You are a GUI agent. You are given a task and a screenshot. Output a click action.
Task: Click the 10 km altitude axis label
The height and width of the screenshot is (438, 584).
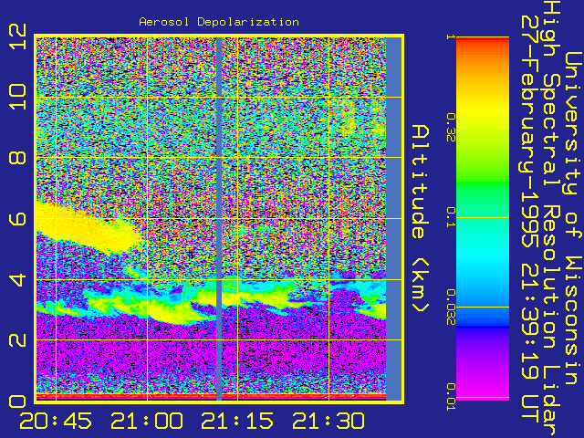click(18, 97)
